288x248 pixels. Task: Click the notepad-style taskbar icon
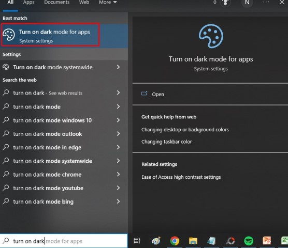click(211, 241)
